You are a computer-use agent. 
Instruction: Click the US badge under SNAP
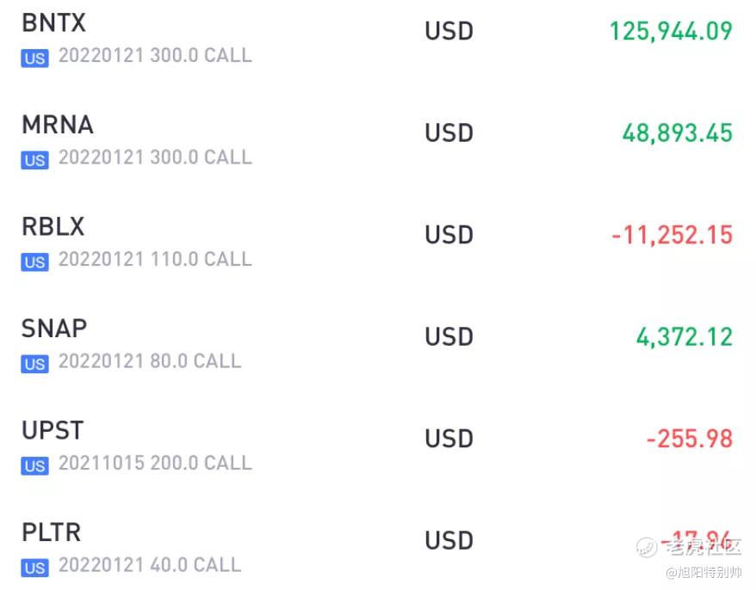(x=35, y=364)
